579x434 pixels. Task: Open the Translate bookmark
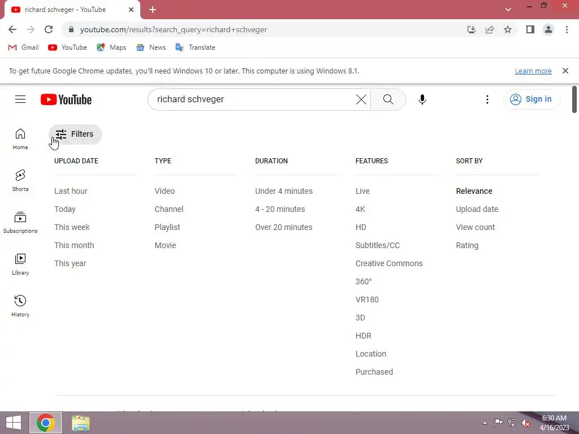click(195, 47)
